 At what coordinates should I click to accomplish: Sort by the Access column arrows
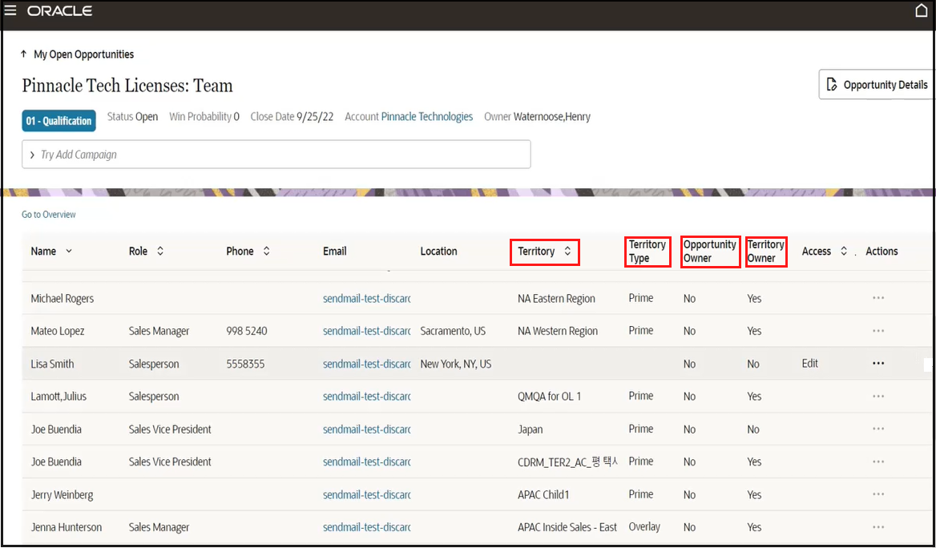pyautogui.click(x=844, y=252)
